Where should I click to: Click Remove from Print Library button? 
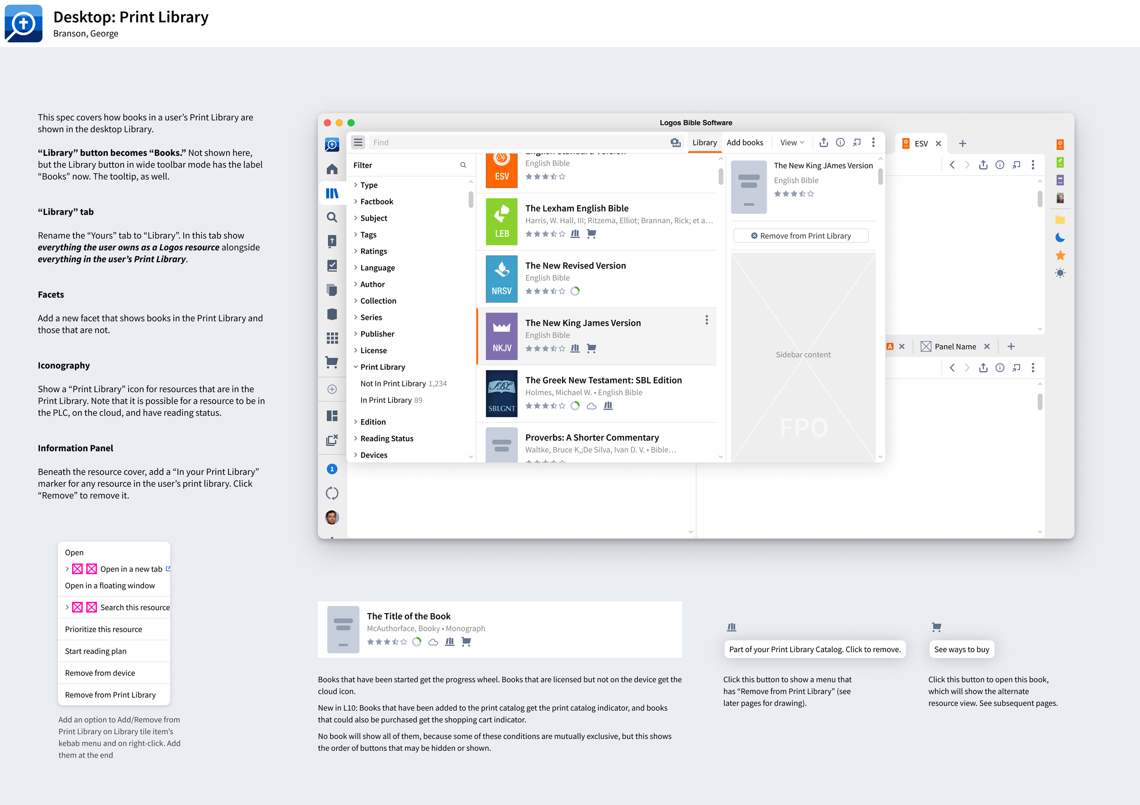point(800,236)
